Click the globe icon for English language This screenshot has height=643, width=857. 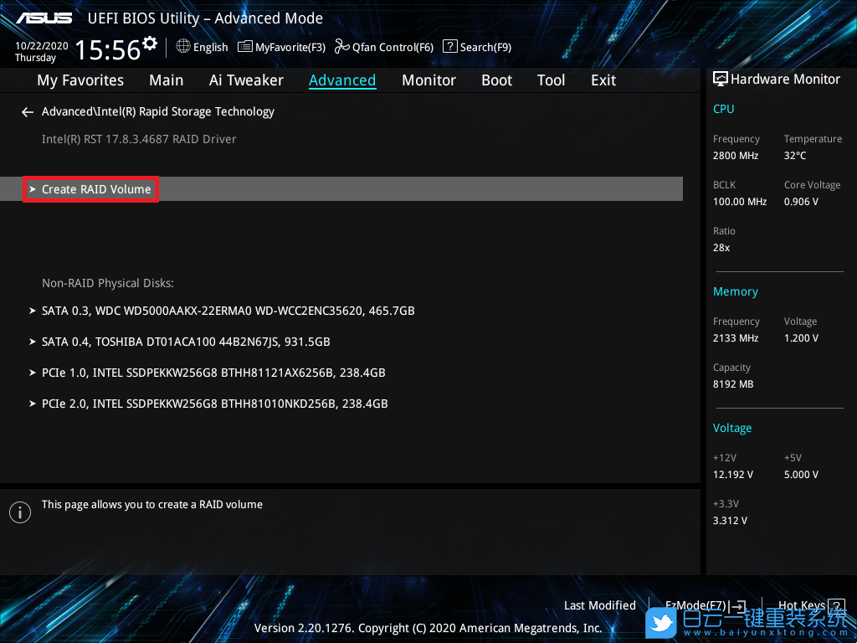[183, 47]
